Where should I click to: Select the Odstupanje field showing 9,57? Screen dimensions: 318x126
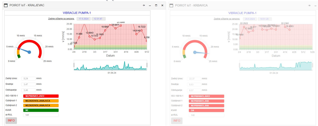tap(194, 90)
